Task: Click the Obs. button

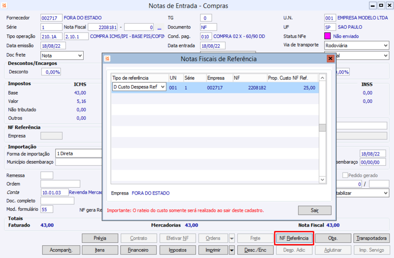Action: click(x=333, y=238)
